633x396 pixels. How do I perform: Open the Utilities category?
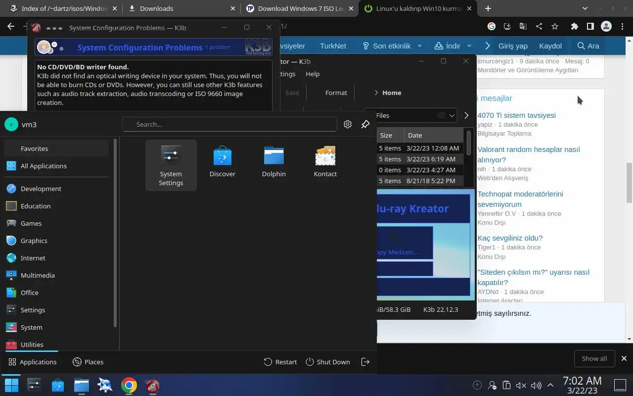click(56, 344)
